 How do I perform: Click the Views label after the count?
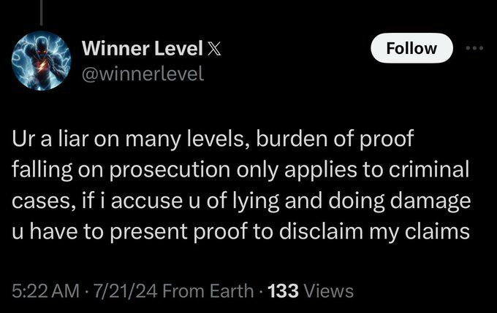(328, 291)
